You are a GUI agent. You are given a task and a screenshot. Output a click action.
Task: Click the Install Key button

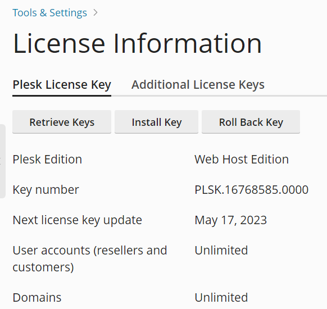pos(156,122)
